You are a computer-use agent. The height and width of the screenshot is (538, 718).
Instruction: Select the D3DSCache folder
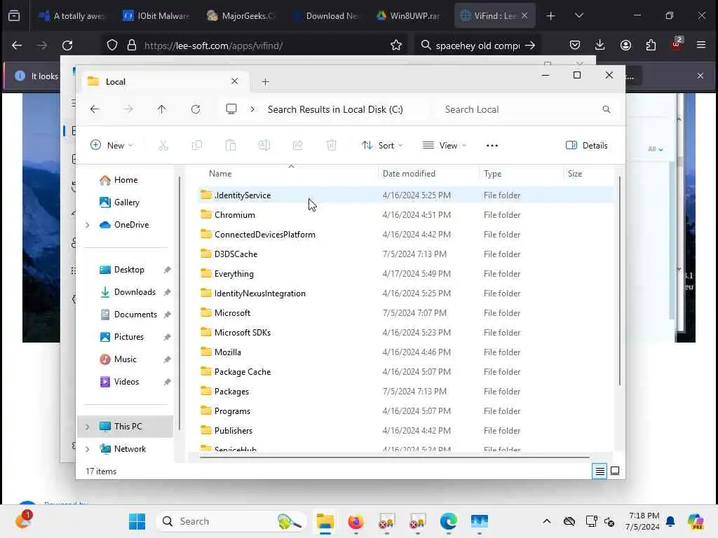pyautogui.click(x=405, y=254)
